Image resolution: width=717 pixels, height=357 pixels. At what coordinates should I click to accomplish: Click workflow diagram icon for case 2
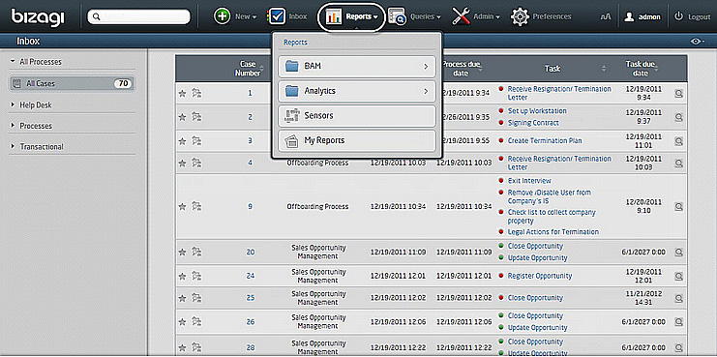pos(196,117)
